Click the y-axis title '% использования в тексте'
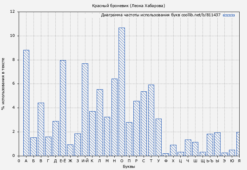The width and height of the screenshot is (247, 170). click(x=3, y=84)
